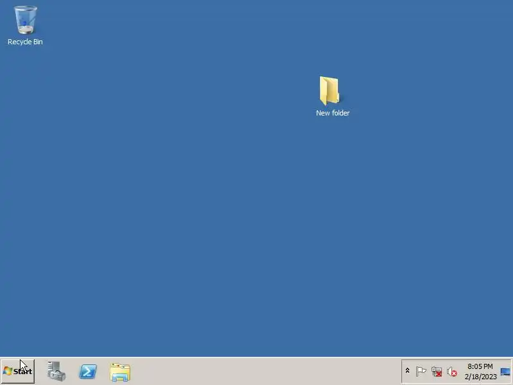Open the Action Center flag icon
The height and width of the screenshot is (385, 513).
click(421, 372)
